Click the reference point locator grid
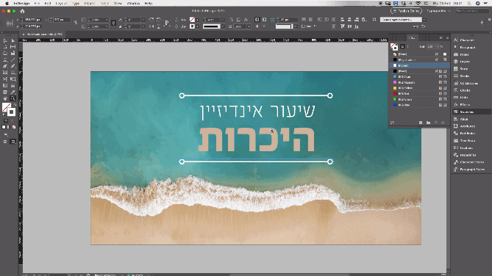 click(10, 23)
